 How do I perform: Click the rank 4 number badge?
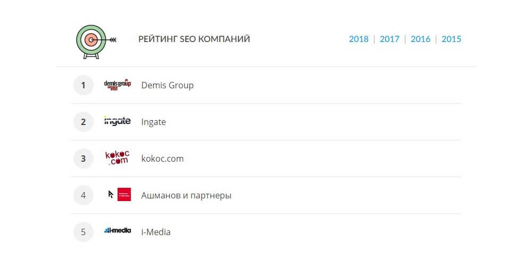coord(83,195)
